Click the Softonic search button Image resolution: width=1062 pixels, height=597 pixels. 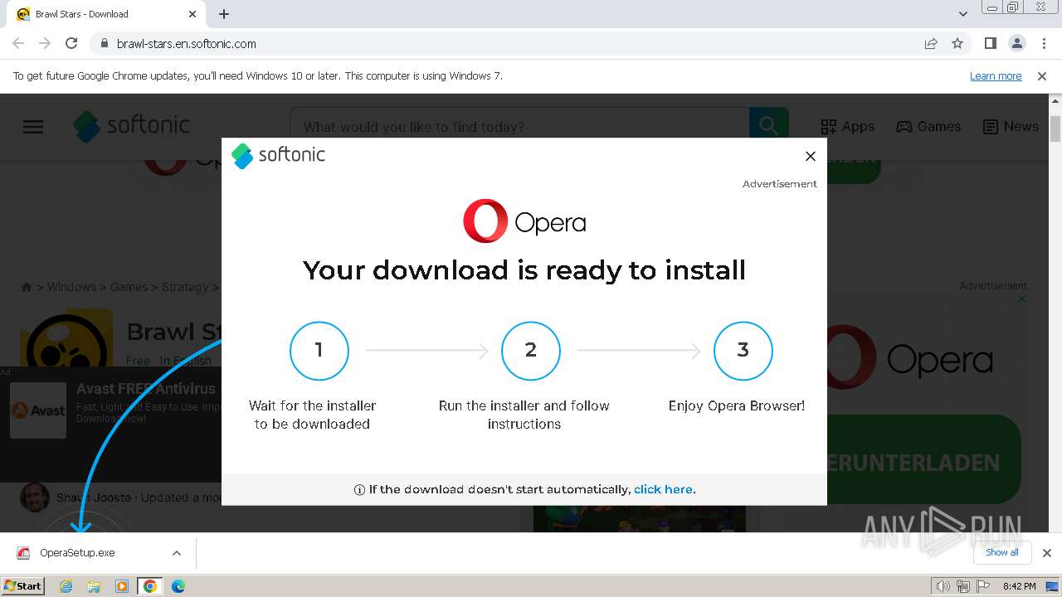click(769, 126)
